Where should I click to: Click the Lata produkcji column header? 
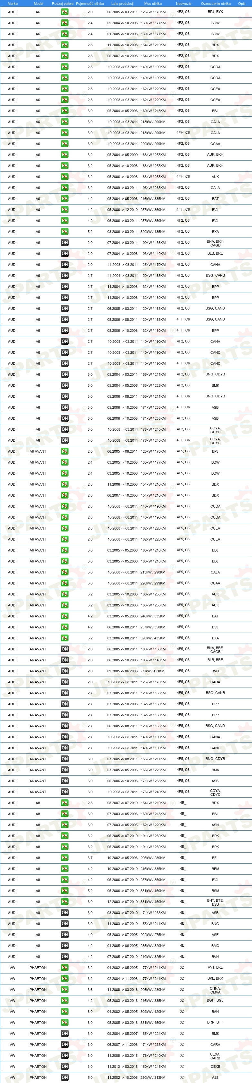pos(122,3)
